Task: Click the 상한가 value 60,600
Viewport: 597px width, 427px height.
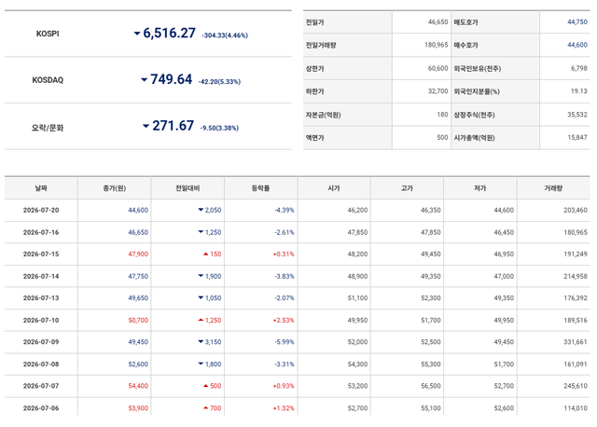Action: coord(437,68)
